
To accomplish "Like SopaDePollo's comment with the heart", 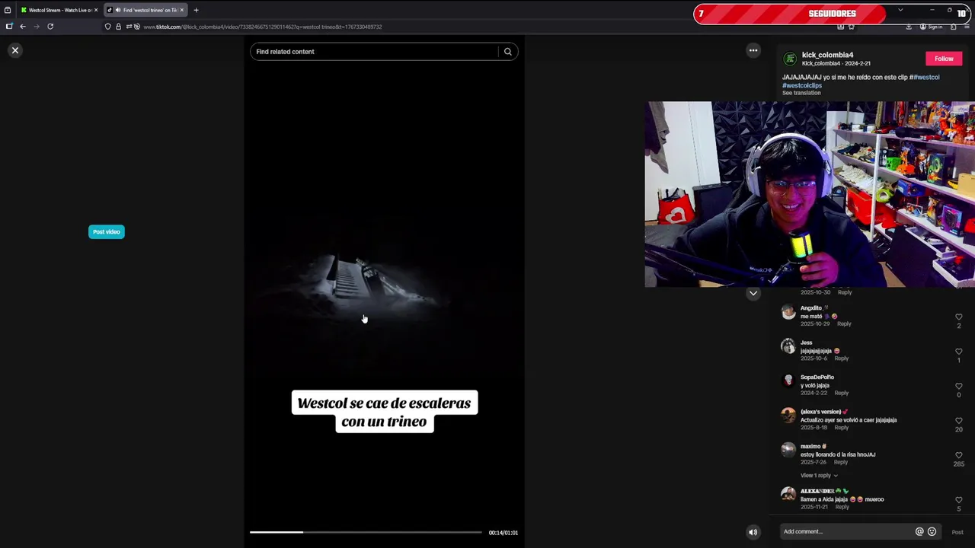I will pyautogui.click(x=959, y=386).
